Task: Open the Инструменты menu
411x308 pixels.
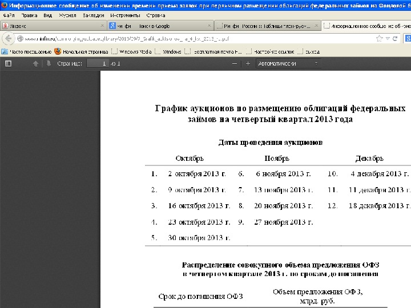Action: tap(125, 15)
